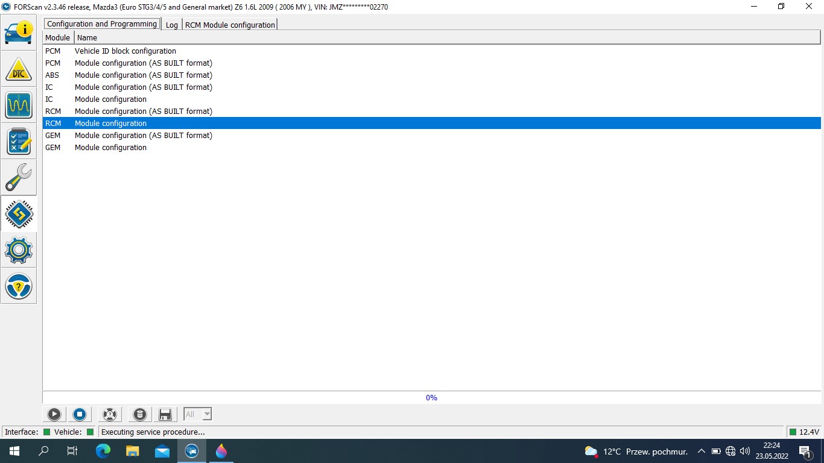
Task: Click the trash delete icon in toolbar
Action: click(140, 414)
